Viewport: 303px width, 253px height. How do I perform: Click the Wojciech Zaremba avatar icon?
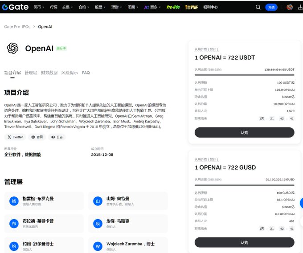click(x=98, y=246)
